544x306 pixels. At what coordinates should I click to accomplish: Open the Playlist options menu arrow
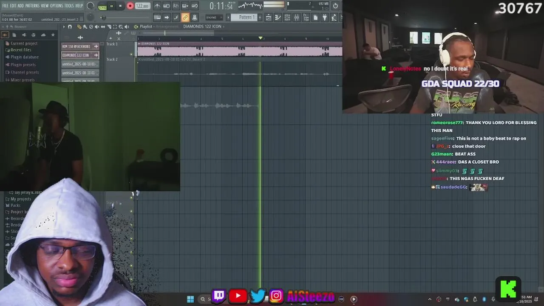click(x=64, y=27)
